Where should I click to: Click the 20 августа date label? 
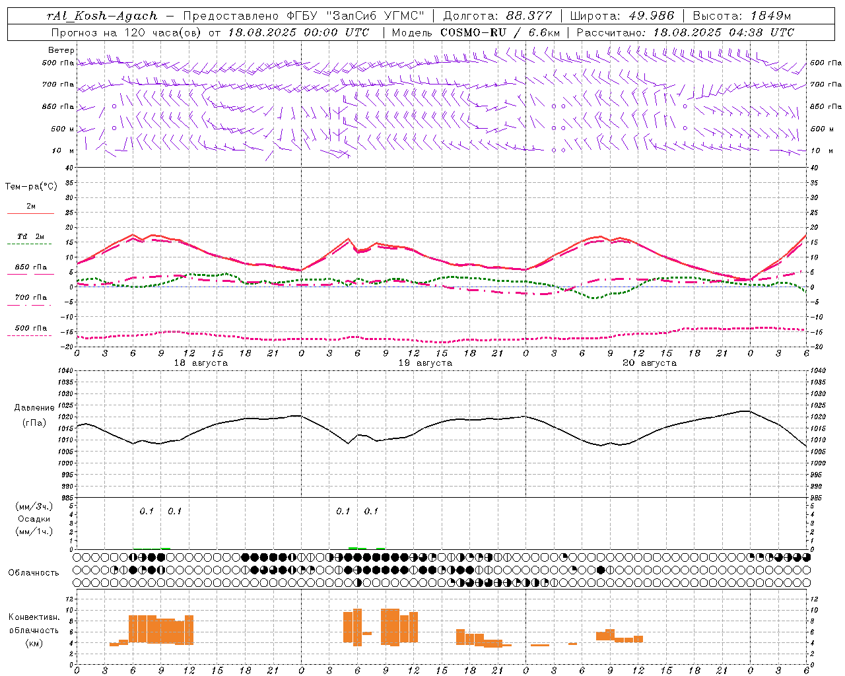coord(650,363)
